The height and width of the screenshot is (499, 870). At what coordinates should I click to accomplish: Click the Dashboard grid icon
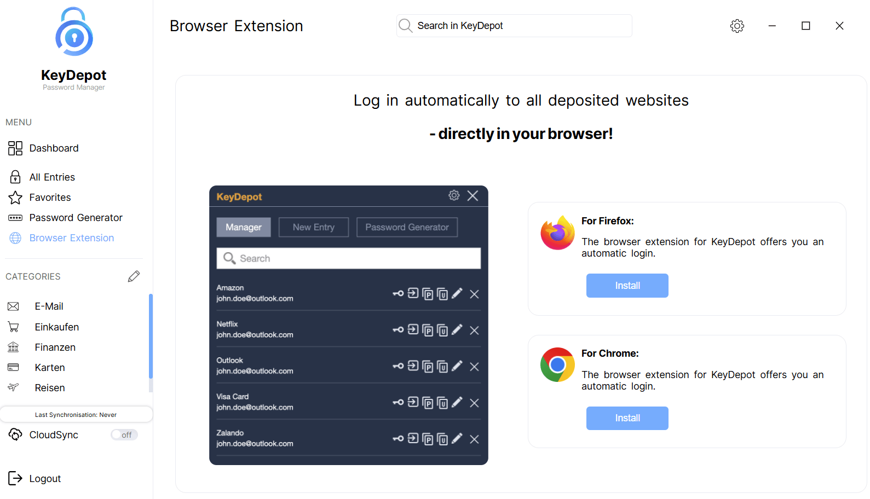coord(15,148)
